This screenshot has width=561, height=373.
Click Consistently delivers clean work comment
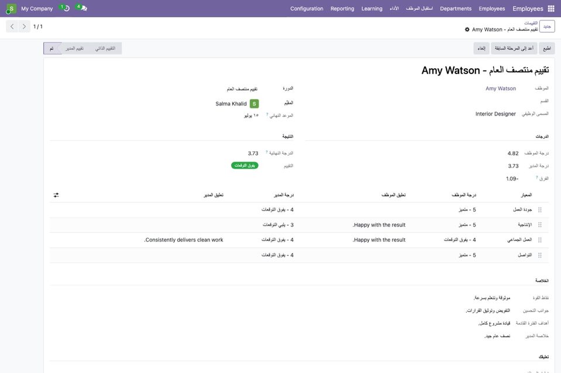pyautogui.click(x=184, y=240)
